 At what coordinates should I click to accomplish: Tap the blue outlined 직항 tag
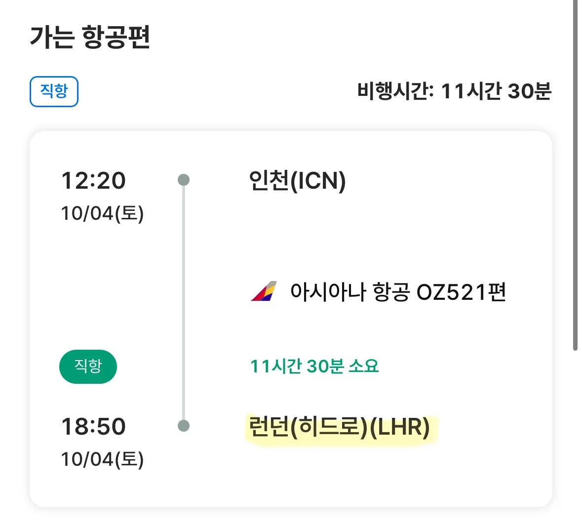[54, 91]
